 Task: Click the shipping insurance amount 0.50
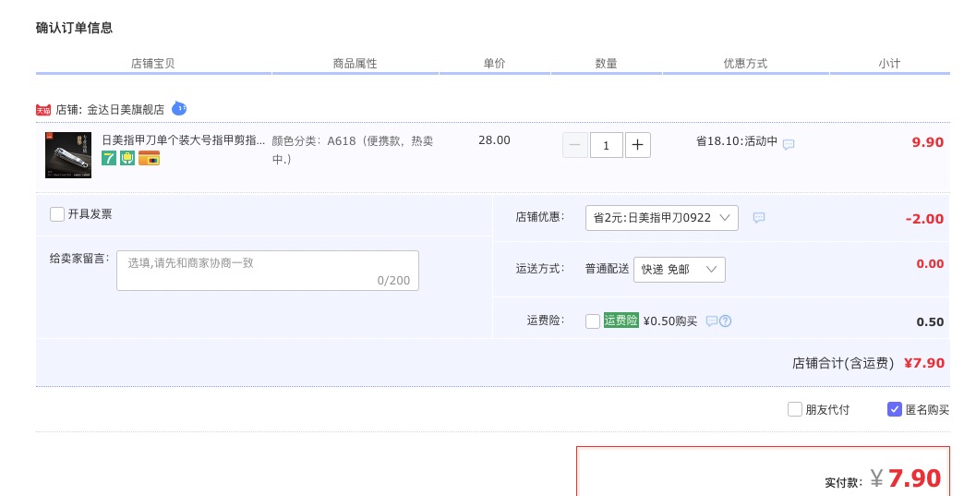tap(930, 322)
